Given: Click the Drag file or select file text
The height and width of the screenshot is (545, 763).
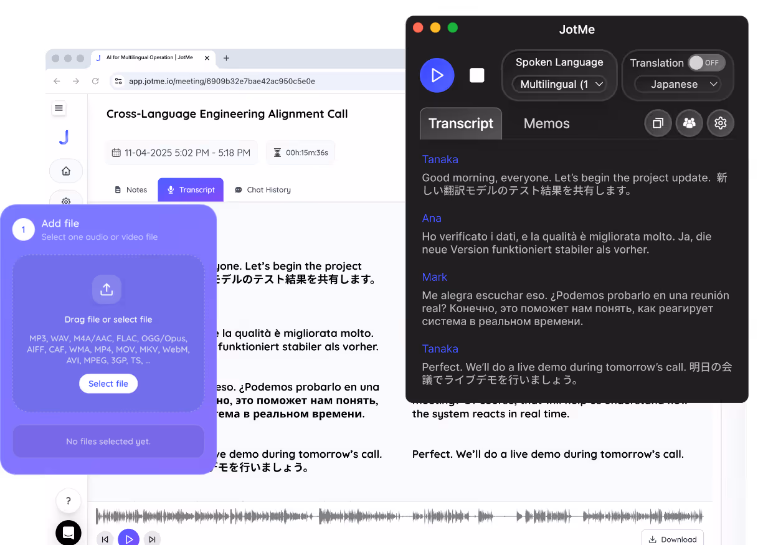Looking at the screenshot, I should click(x=108, y=320).
